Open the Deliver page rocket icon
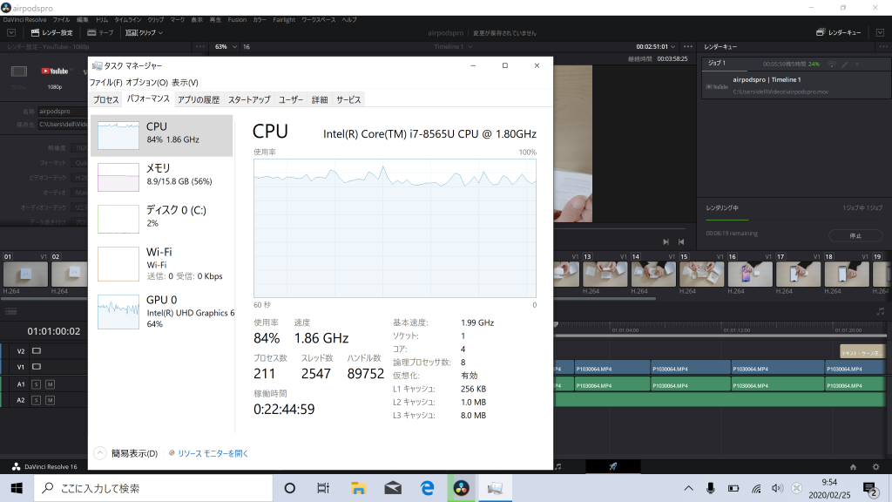 [x=613, y=467]
